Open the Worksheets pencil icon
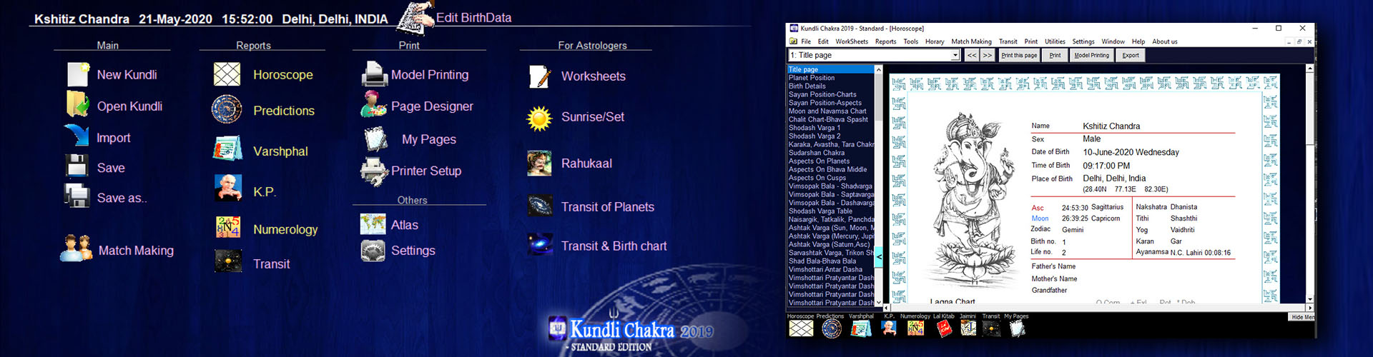This screenshot has height=357, width=1373. [540, 76]
